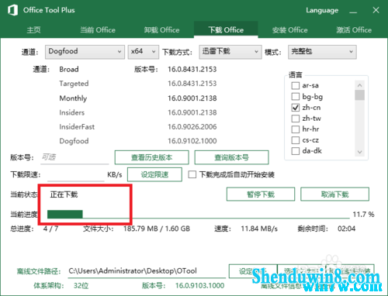The width and height of the screenshot is (388, 296).
Task: Tick the zh-tw language checkbox
Action: click(x=296, y=119)
